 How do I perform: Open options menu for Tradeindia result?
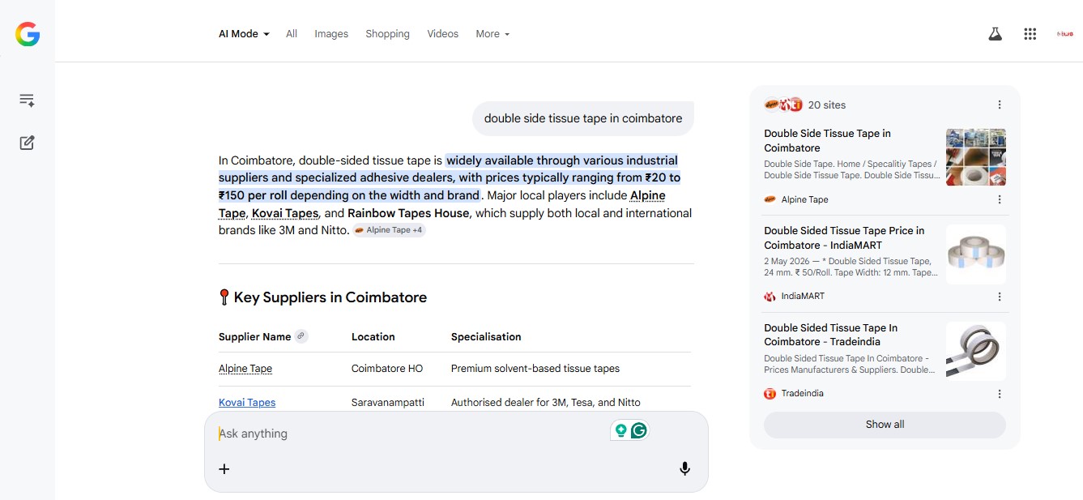(x=1000, y=394)
